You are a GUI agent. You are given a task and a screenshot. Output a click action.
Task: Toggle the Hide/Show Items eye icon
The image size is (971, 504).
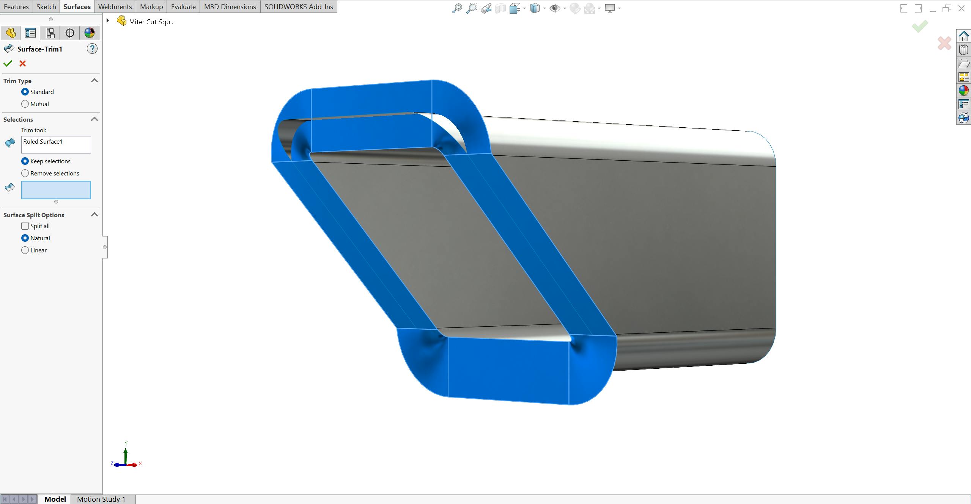[555, 8]
